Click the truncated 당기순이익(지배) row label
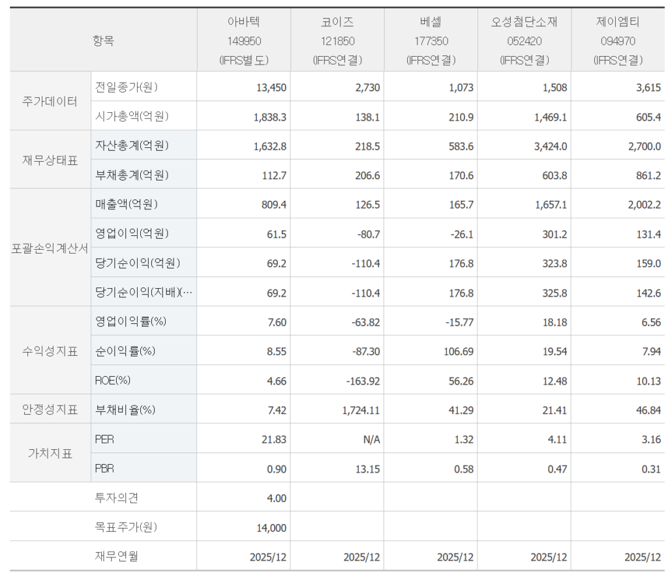 coord(144,293)
